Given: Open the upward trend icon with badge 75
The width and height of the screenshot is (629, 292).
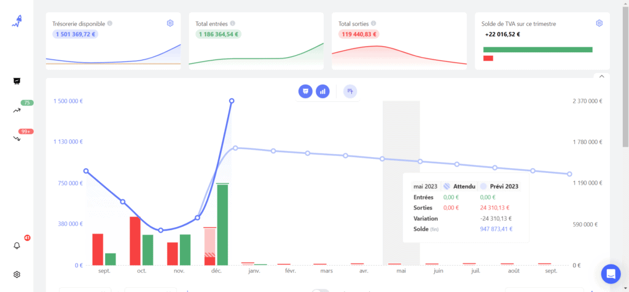Looking at the screenshot, I should tap(17, 110).
